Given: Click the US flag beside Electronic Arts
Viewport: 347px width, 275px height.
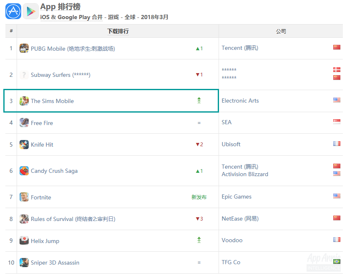Looking at the screenshot, I should coord(337,100).
